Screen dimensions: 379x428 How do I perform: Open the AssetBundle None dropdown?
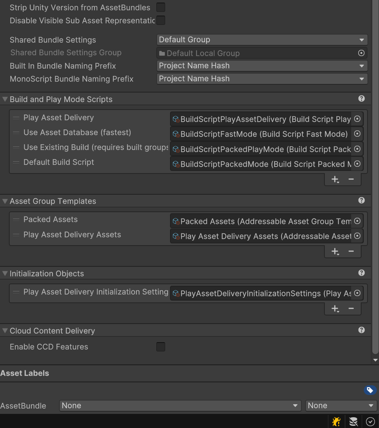tap(180, 405)
